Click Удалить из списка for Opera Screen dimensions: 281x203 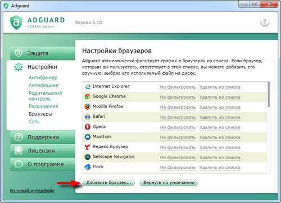pos(220,127)
